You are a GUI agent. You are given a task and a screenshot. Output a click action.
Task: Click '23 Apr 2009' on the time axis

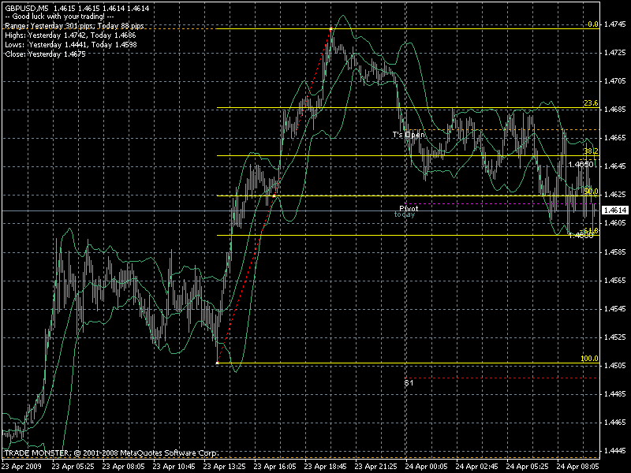pyautogui.click(x=21, y=467)
